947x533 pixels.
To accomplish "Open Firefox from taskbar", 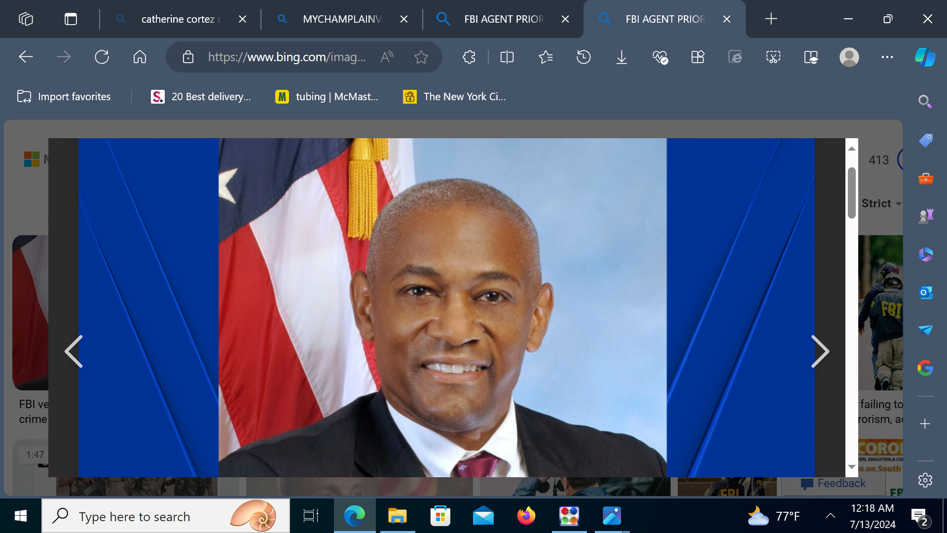I will [526, 516].
